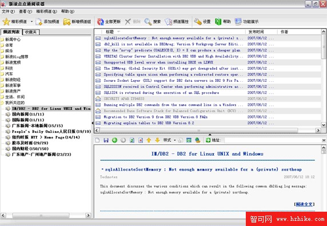The height and width of the screenshot is (226, 327).
Task: Click the 股市及时雨 channel feed icon
Action: pos(8,143)
